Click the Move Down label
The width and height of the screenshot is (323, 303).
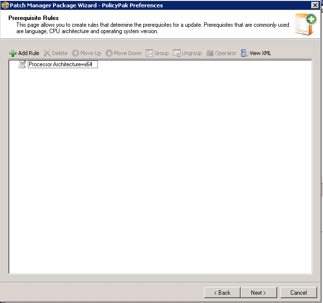click(128, 53)
